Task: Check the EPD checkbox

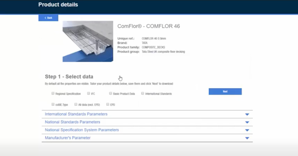Action: point(108,104)
